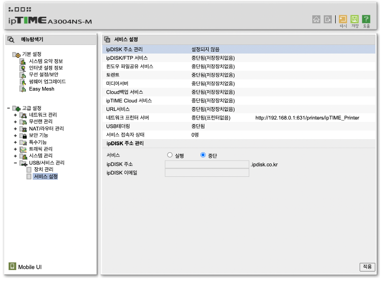Image resolution: width=382 pixels, height=282 pixels.
Task: Click the 고급 설정 folder icon
Action: (16, 108)
